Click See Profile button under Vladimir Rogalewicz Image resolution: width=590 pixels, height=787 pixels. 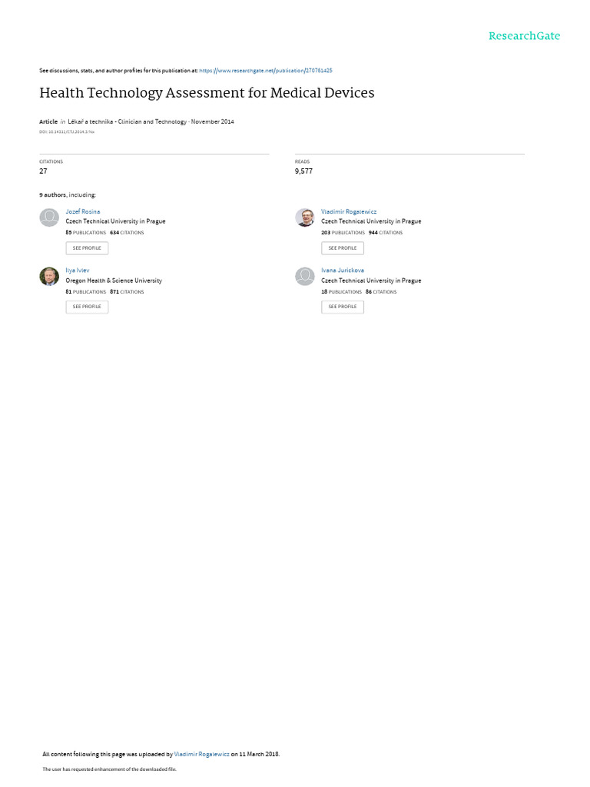pyautogui.click(x=343, y=248)
